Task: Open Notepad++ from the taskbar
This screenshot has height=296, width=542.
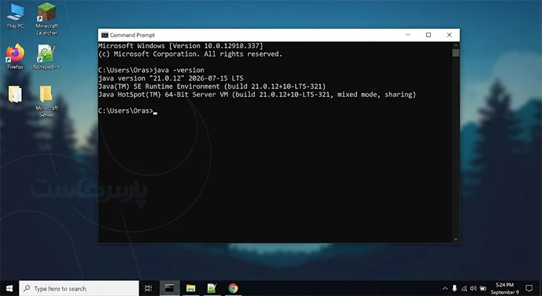Action: click(x=212, y=288)
